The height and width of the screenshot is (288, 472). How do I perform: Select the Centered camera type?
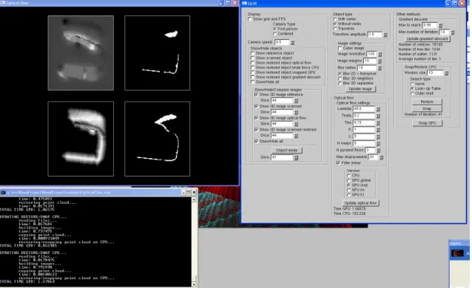pos(274,34)
